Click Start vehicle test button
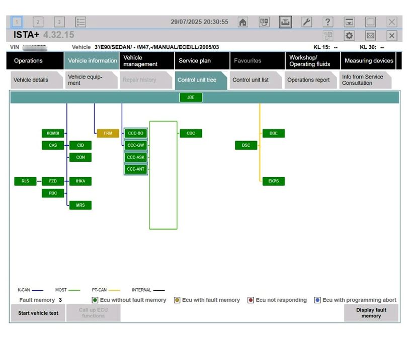Image resolution: width=408 pixels, height=351 pixels. click(38, 313)
